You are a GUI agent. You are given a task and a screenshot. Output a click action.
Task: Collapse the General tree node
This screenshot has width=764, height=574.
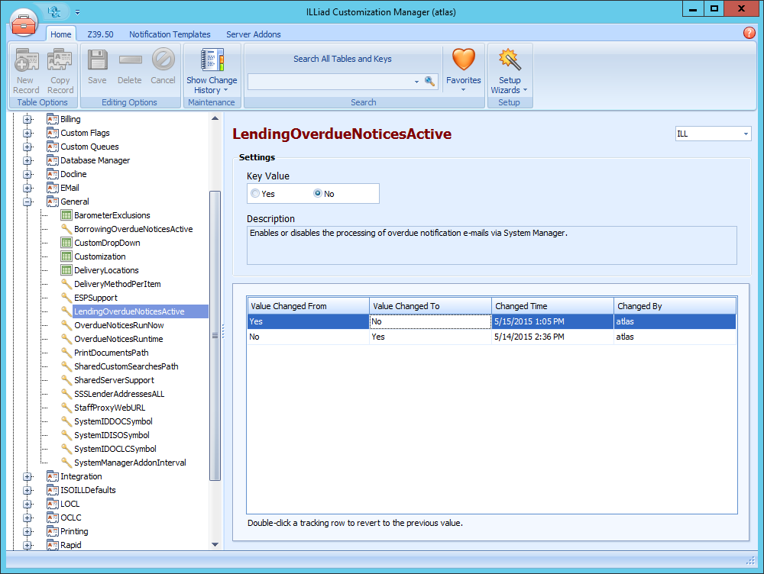pos(28,202)
